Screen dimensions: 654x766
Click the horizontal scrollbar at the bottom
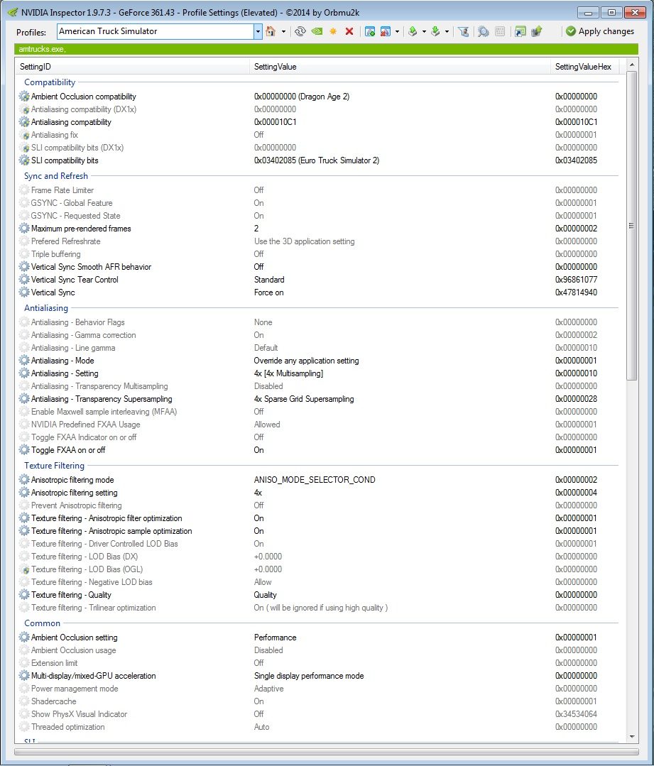tap(327, 752)
